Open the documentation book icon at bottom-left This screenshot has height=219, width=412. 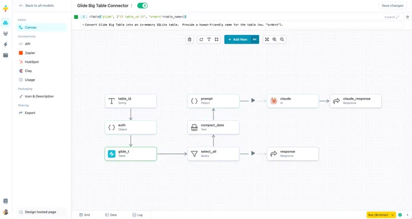tap(5, 201)
